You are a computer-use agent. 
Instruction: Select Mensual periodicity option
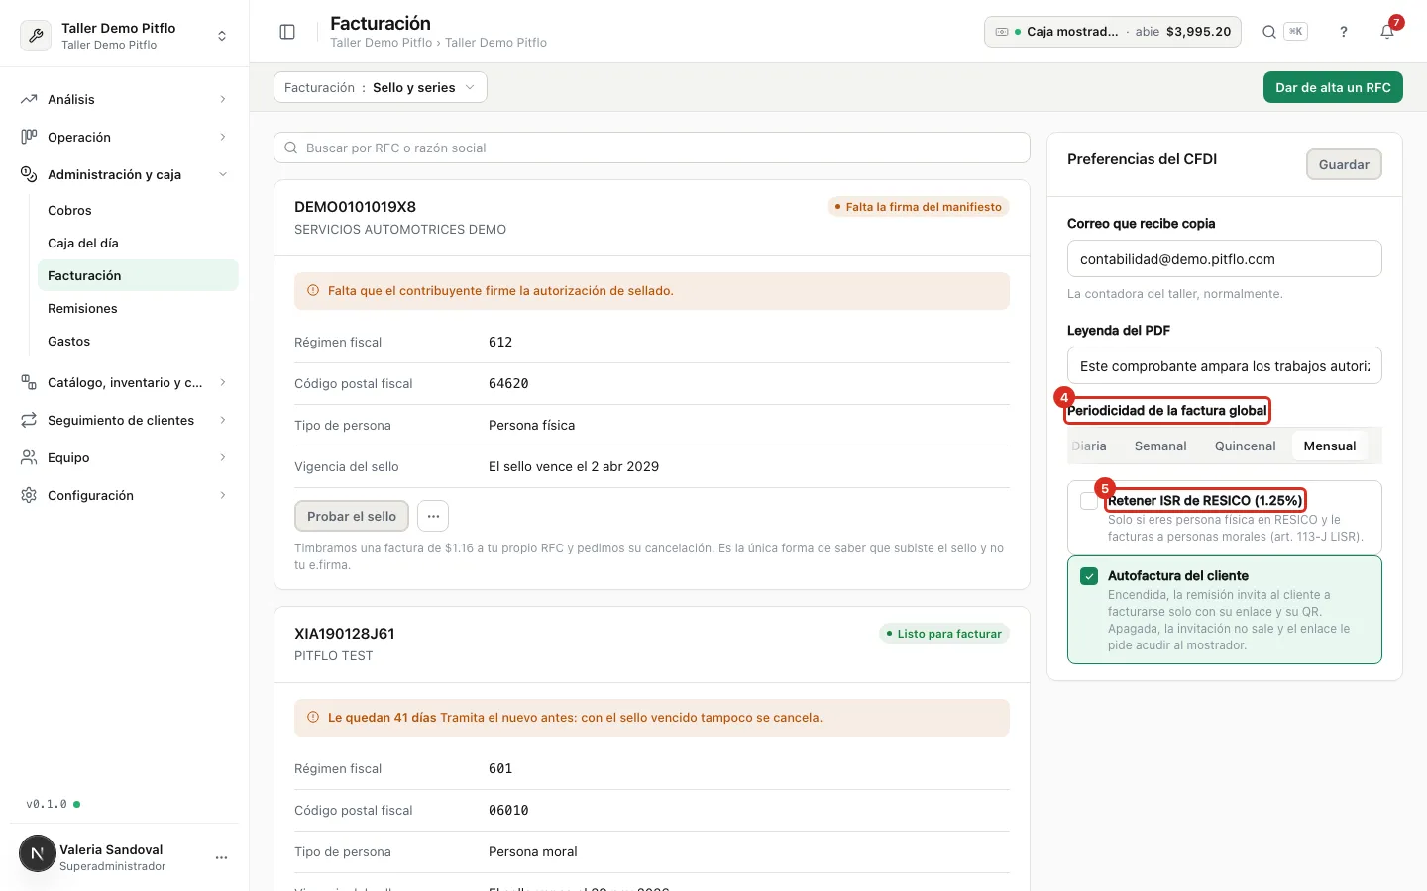click(x=1329, y=446)
